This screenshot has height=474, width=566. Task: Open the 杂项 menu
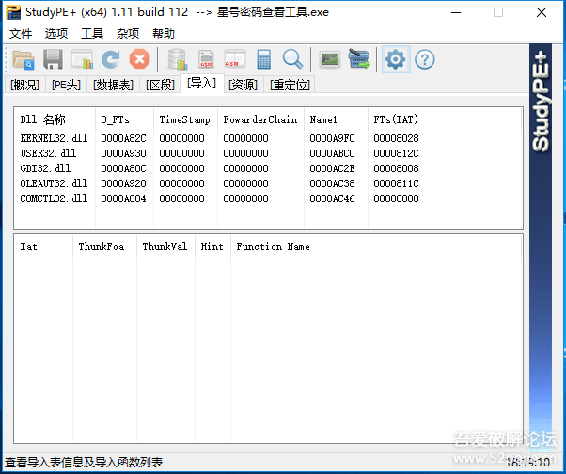(128, 34)
